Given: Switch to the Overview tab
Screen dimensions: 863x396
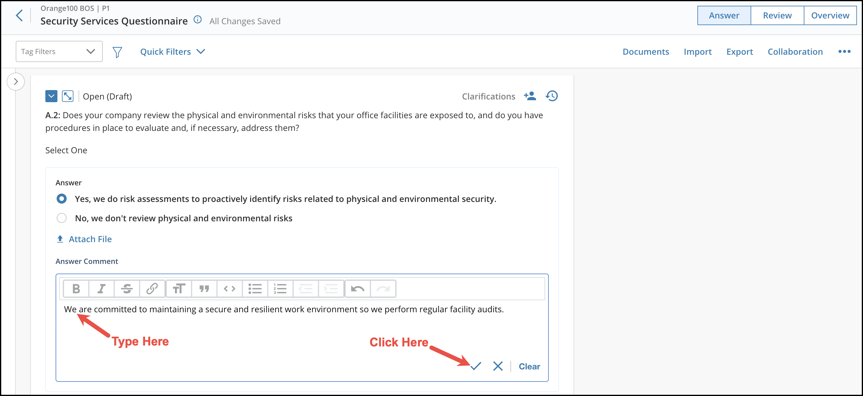Looking at the screenshot, I should pyautogui.click(x=830, y=15).
